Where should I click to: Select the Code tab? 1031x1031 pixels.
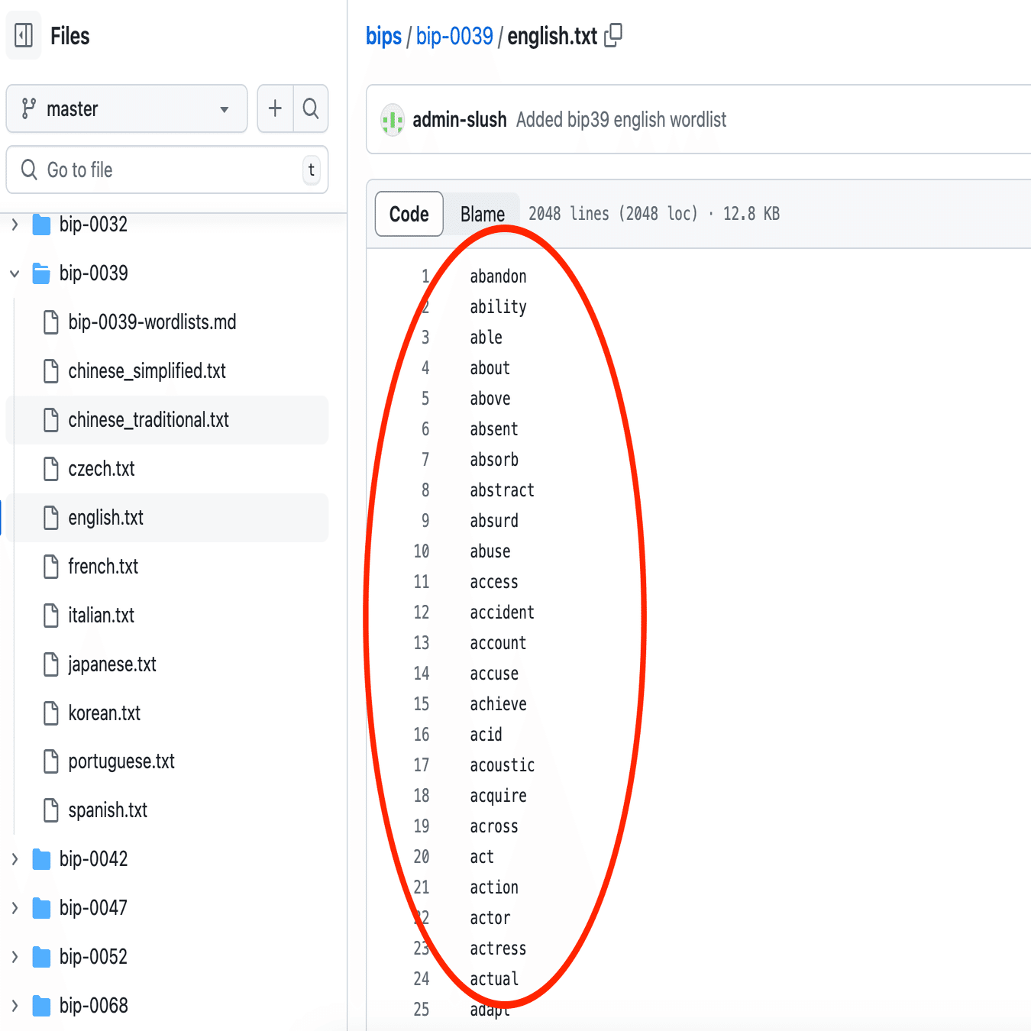click(409, 214)
